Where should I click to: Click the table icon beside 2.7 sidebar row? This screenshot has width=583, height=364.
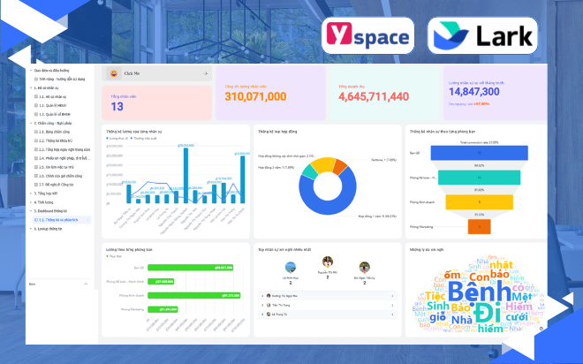point(36,185)
